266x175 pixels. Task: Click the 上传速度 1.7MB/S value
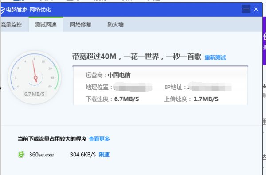(206, 99)
